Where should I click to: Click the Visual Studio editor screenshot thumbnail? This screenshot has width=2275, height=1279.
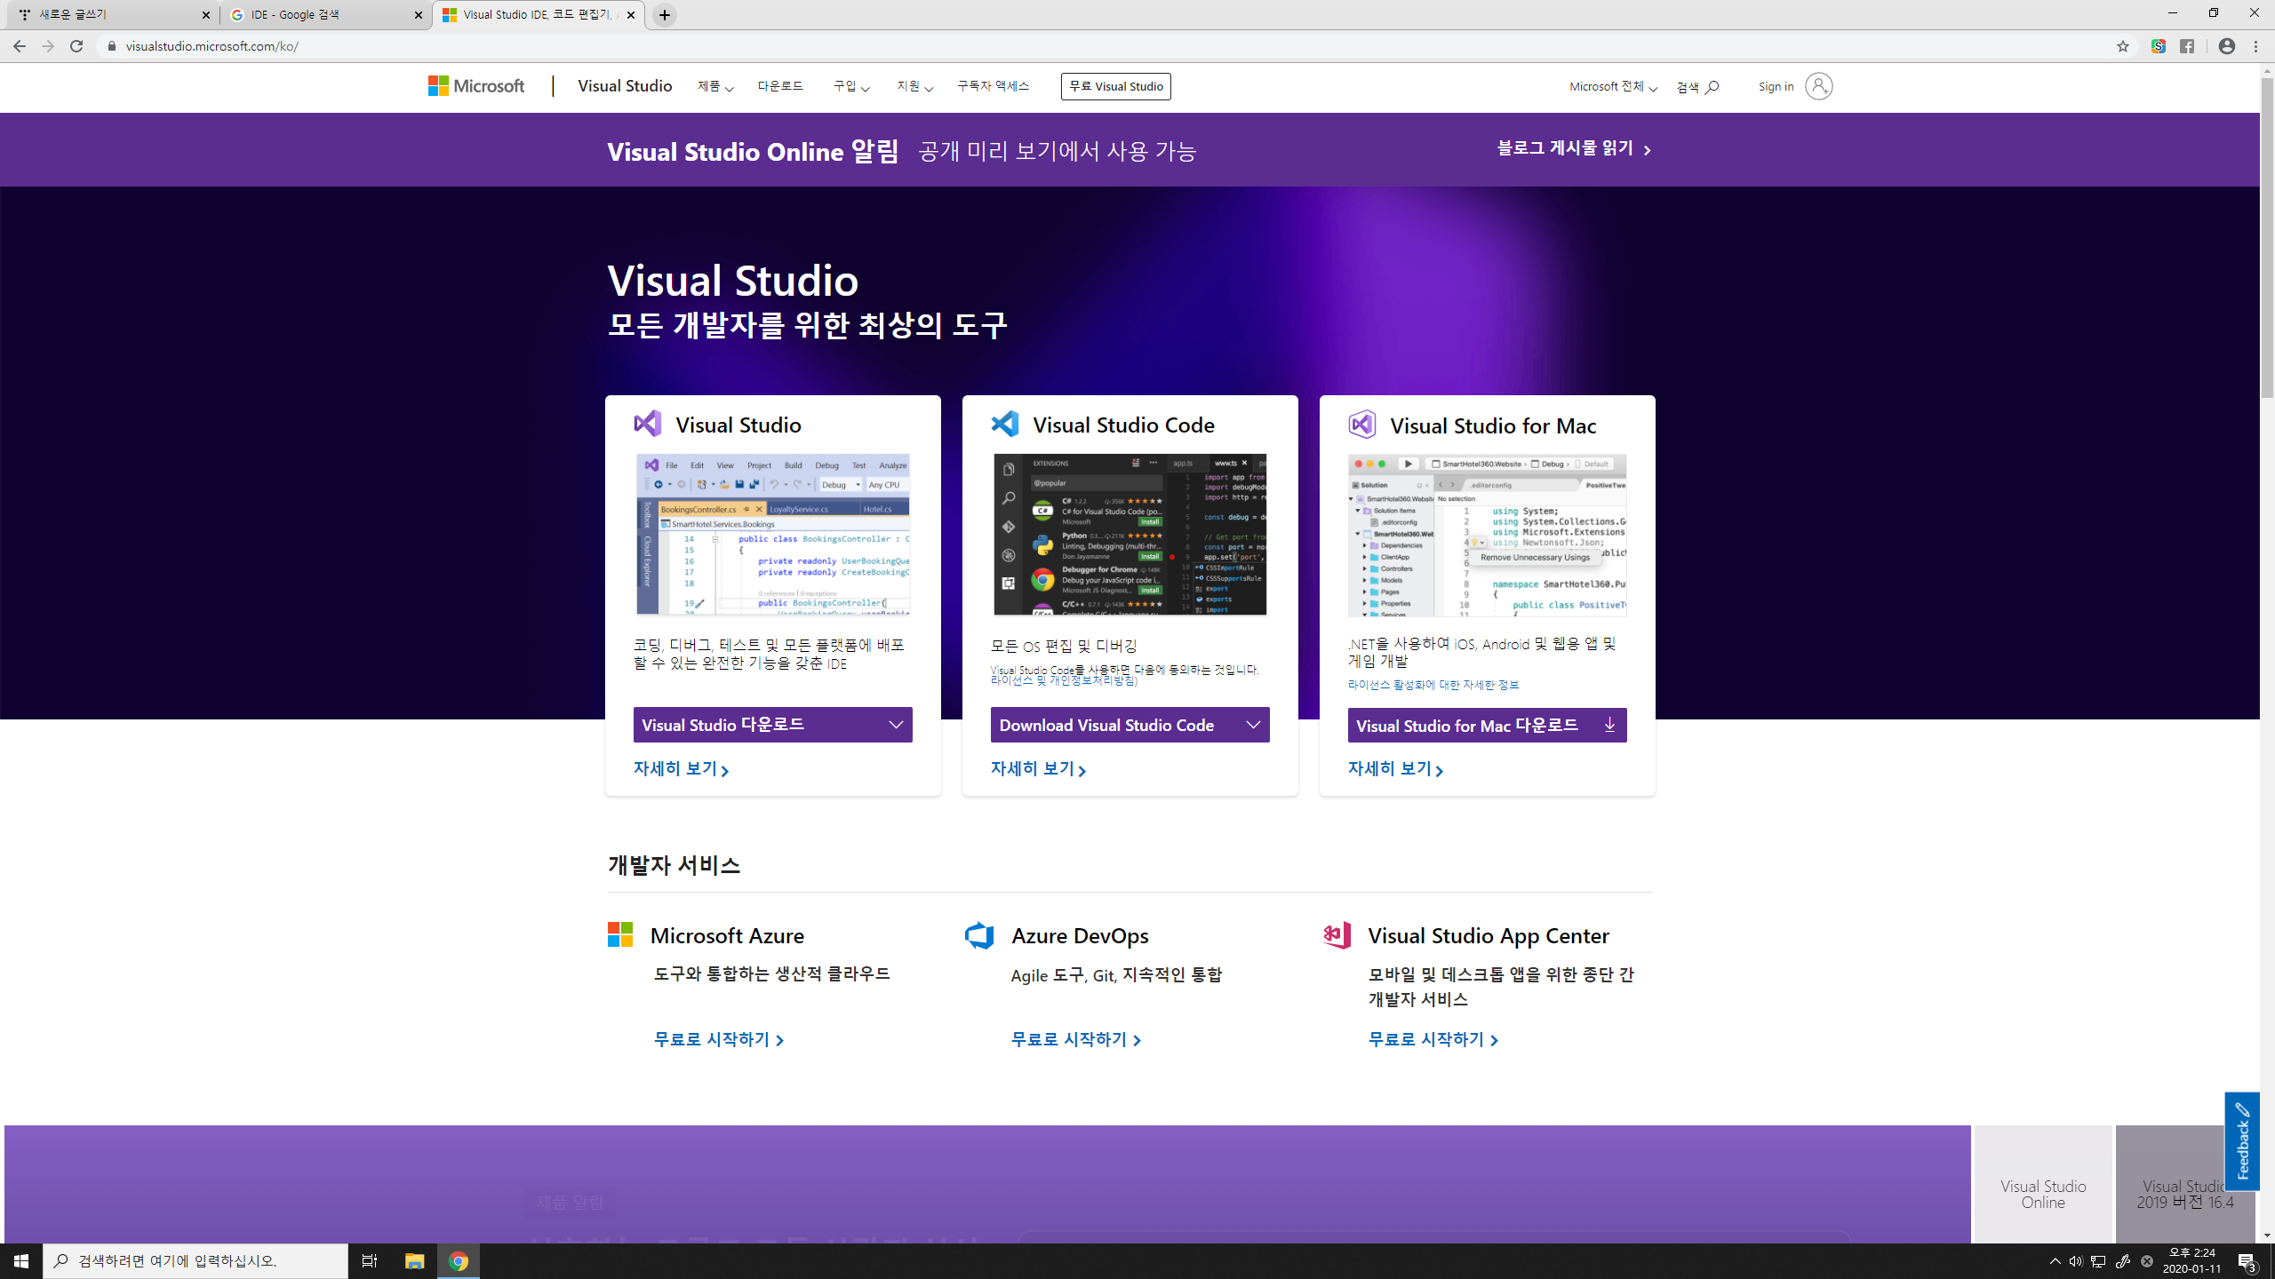click(772, 534)
